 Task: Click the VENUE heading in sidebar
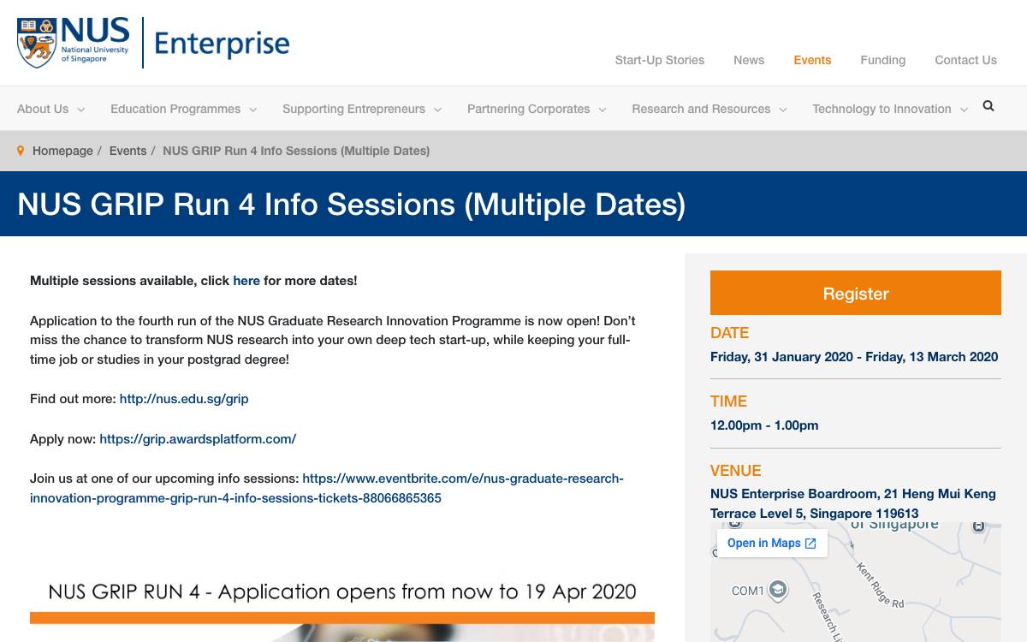pos(735,471)
